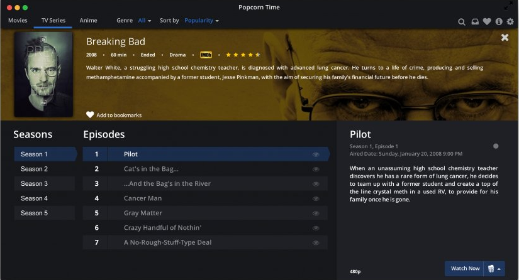519x280 pixels.
Task: Close the Breaking Bad detail view
Action: (505, 37)
